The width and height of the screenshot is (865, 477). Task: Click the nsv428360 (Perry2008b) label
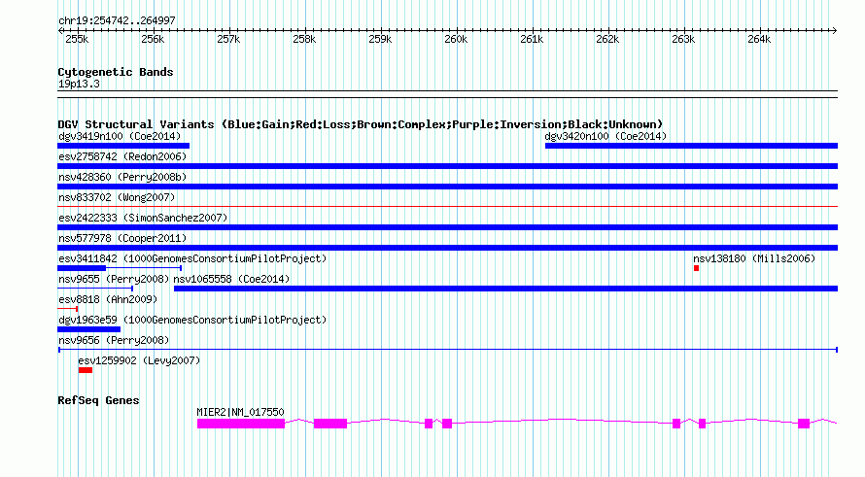point(122,177)
